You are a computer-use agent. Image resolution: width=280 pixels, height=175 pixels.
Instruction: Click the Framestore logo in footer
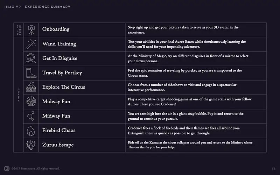(x=7, y=169)
